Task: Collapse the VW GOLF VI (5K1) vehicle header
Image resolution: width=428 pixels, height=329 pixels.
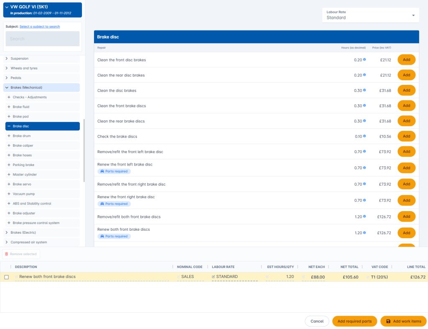Action: [7, 7]
